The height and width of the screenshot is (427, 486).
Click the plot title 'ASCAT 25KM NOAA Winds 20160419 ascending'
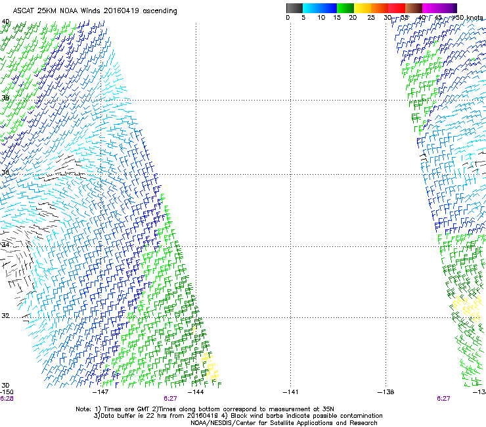(x=95, y=11)
